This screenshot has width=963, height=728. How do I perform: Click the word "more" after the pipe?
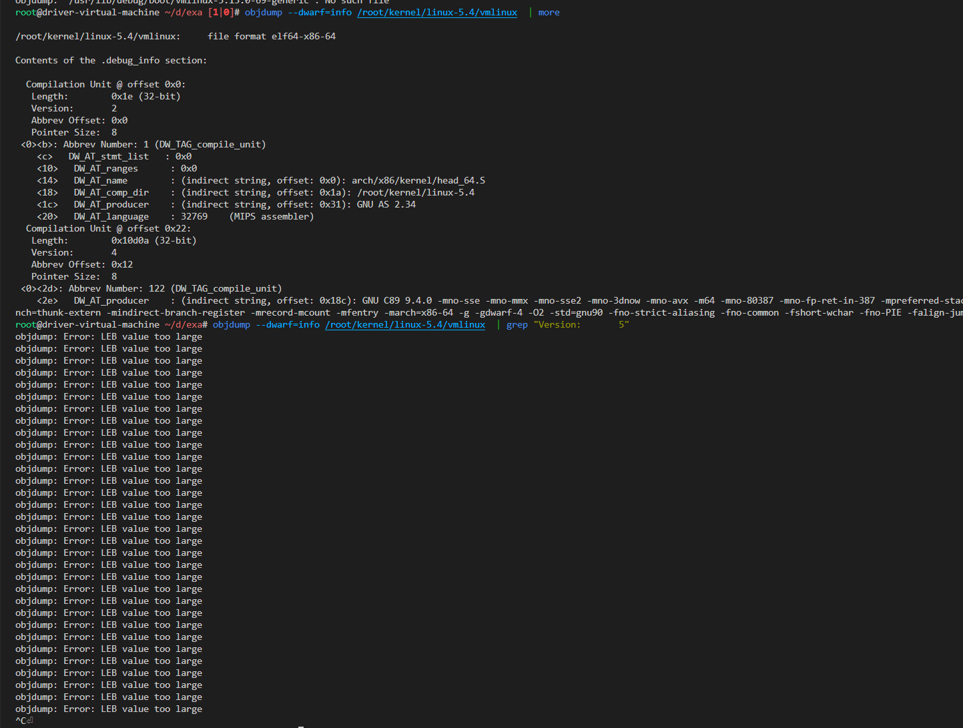click(x=549, y=12)
